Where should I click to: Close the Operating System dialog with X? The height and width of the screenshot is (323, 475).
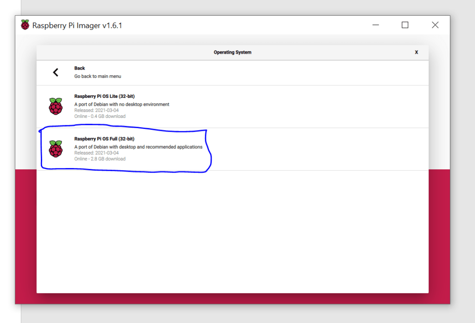[x=417, y=52]
